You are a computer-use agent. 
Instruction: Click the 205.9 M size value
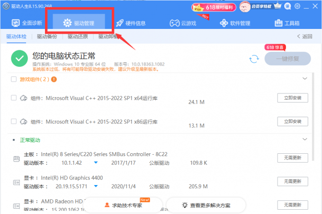tap(198, 186)
